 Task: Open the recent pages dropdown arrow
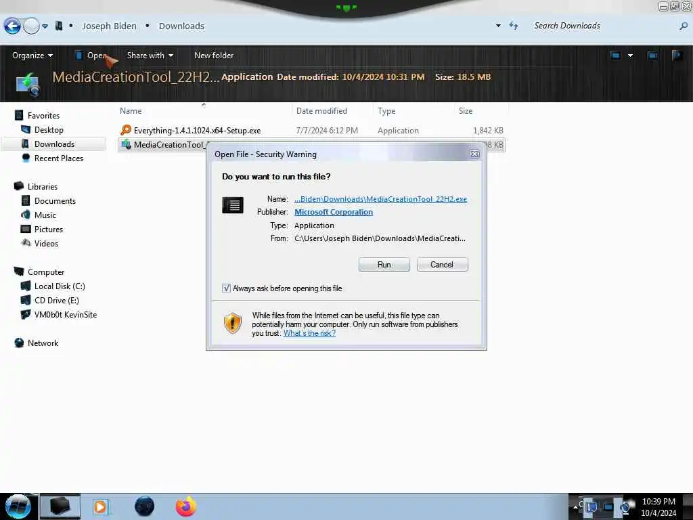pos(45,26)
